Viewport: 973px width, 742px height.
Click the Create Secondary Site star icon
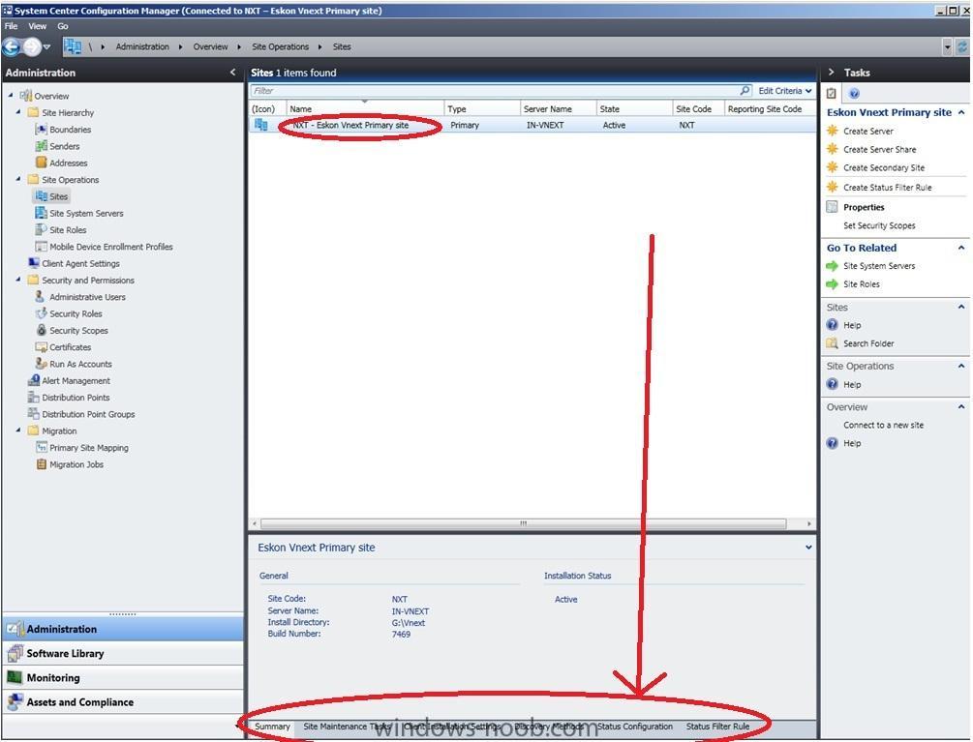pos(833,168)
